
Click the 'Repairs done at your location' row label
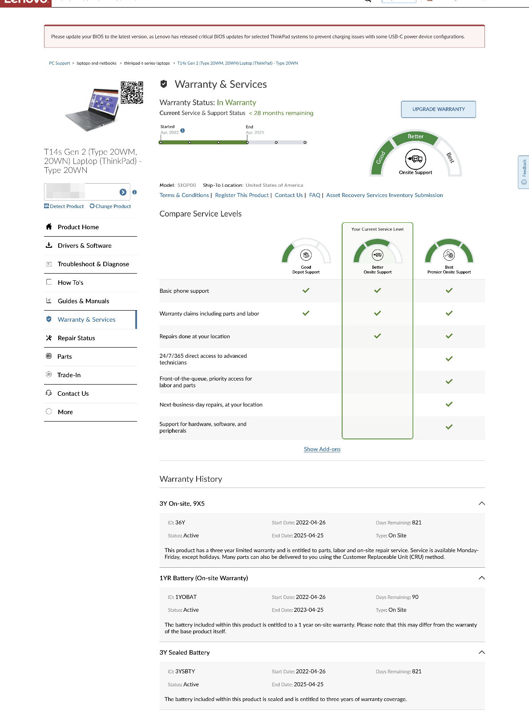(195, 336)
